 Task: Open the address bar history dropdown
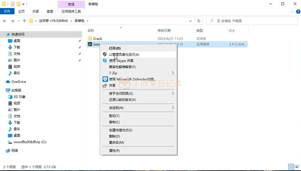click(190, 21)
